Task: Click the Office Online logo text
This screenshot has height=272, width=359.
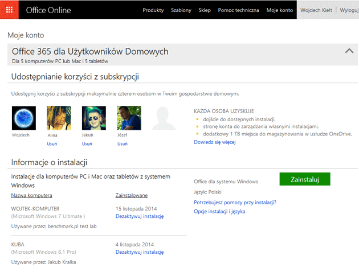Action: click(48, 10)
